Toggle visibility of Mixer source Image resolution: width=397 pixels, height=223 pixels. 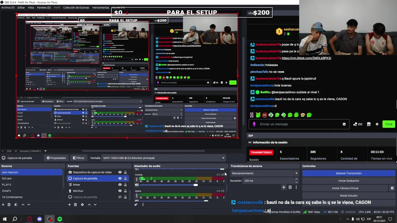point(120,185)
